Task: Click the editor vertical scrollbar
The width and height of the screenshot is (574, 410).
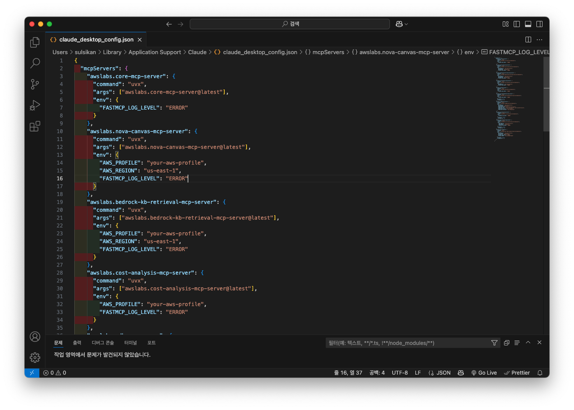Action: (546, 94)
